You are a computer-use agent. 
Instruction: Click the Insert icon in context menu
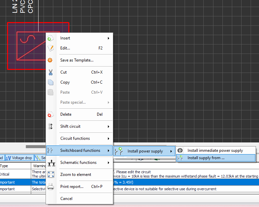click(x=51, y=38)
